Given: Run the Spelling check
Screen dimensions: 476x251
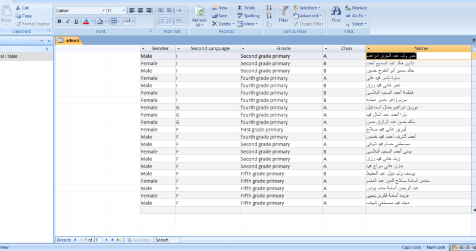Looking at the screenshot, I should tap(248, 16).
